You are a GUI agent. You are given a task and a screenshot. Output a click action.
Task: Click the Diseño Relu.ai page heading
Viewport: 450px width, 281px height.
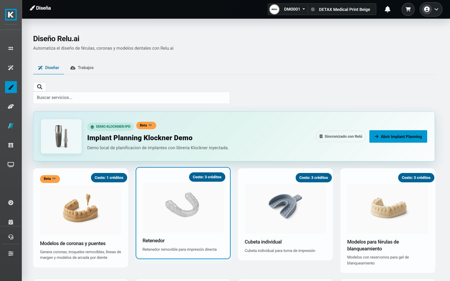pos(56,39)
